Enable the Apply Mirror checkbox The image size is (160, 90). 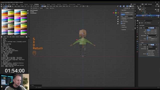click(121, 27)
